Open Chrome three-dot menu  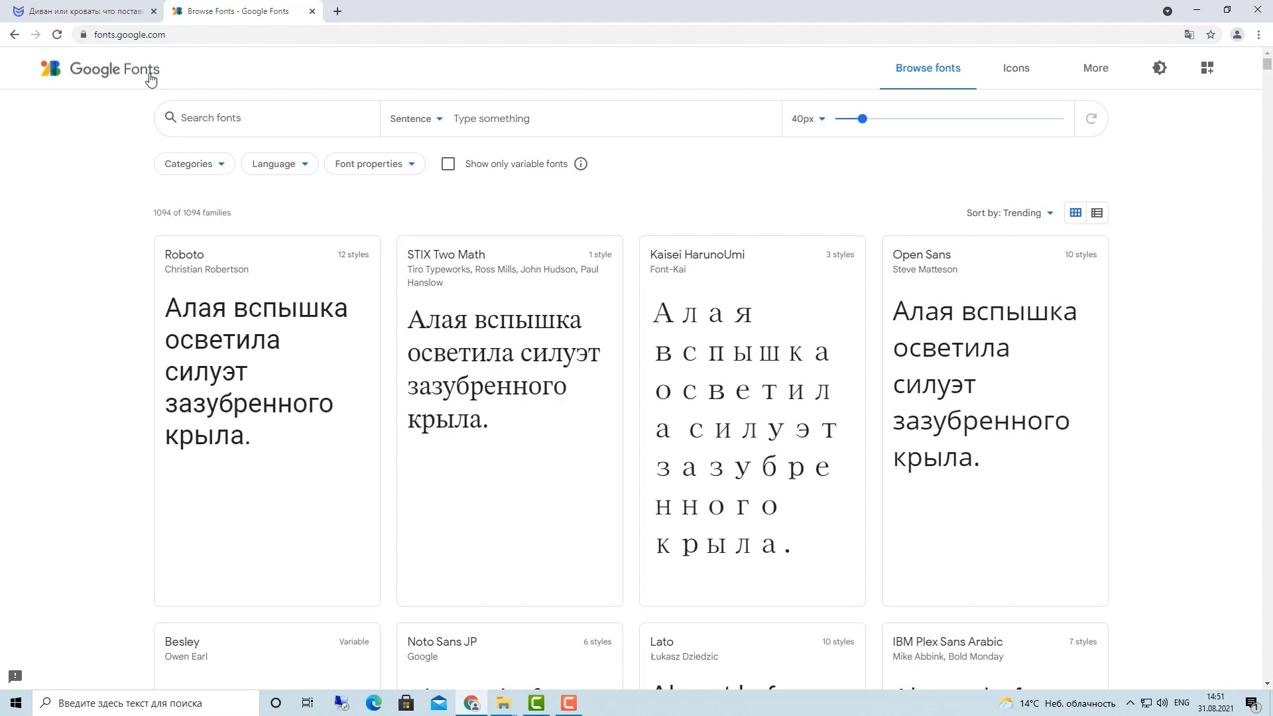pyautogui.click(x=1258, y=34)
